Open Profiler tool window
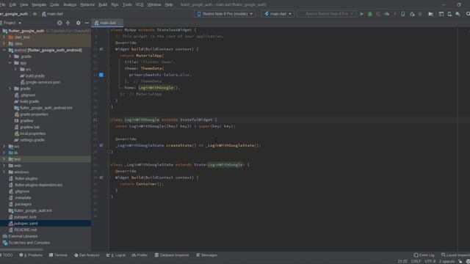The image size is (470, 264). click(x=140, y=255)
